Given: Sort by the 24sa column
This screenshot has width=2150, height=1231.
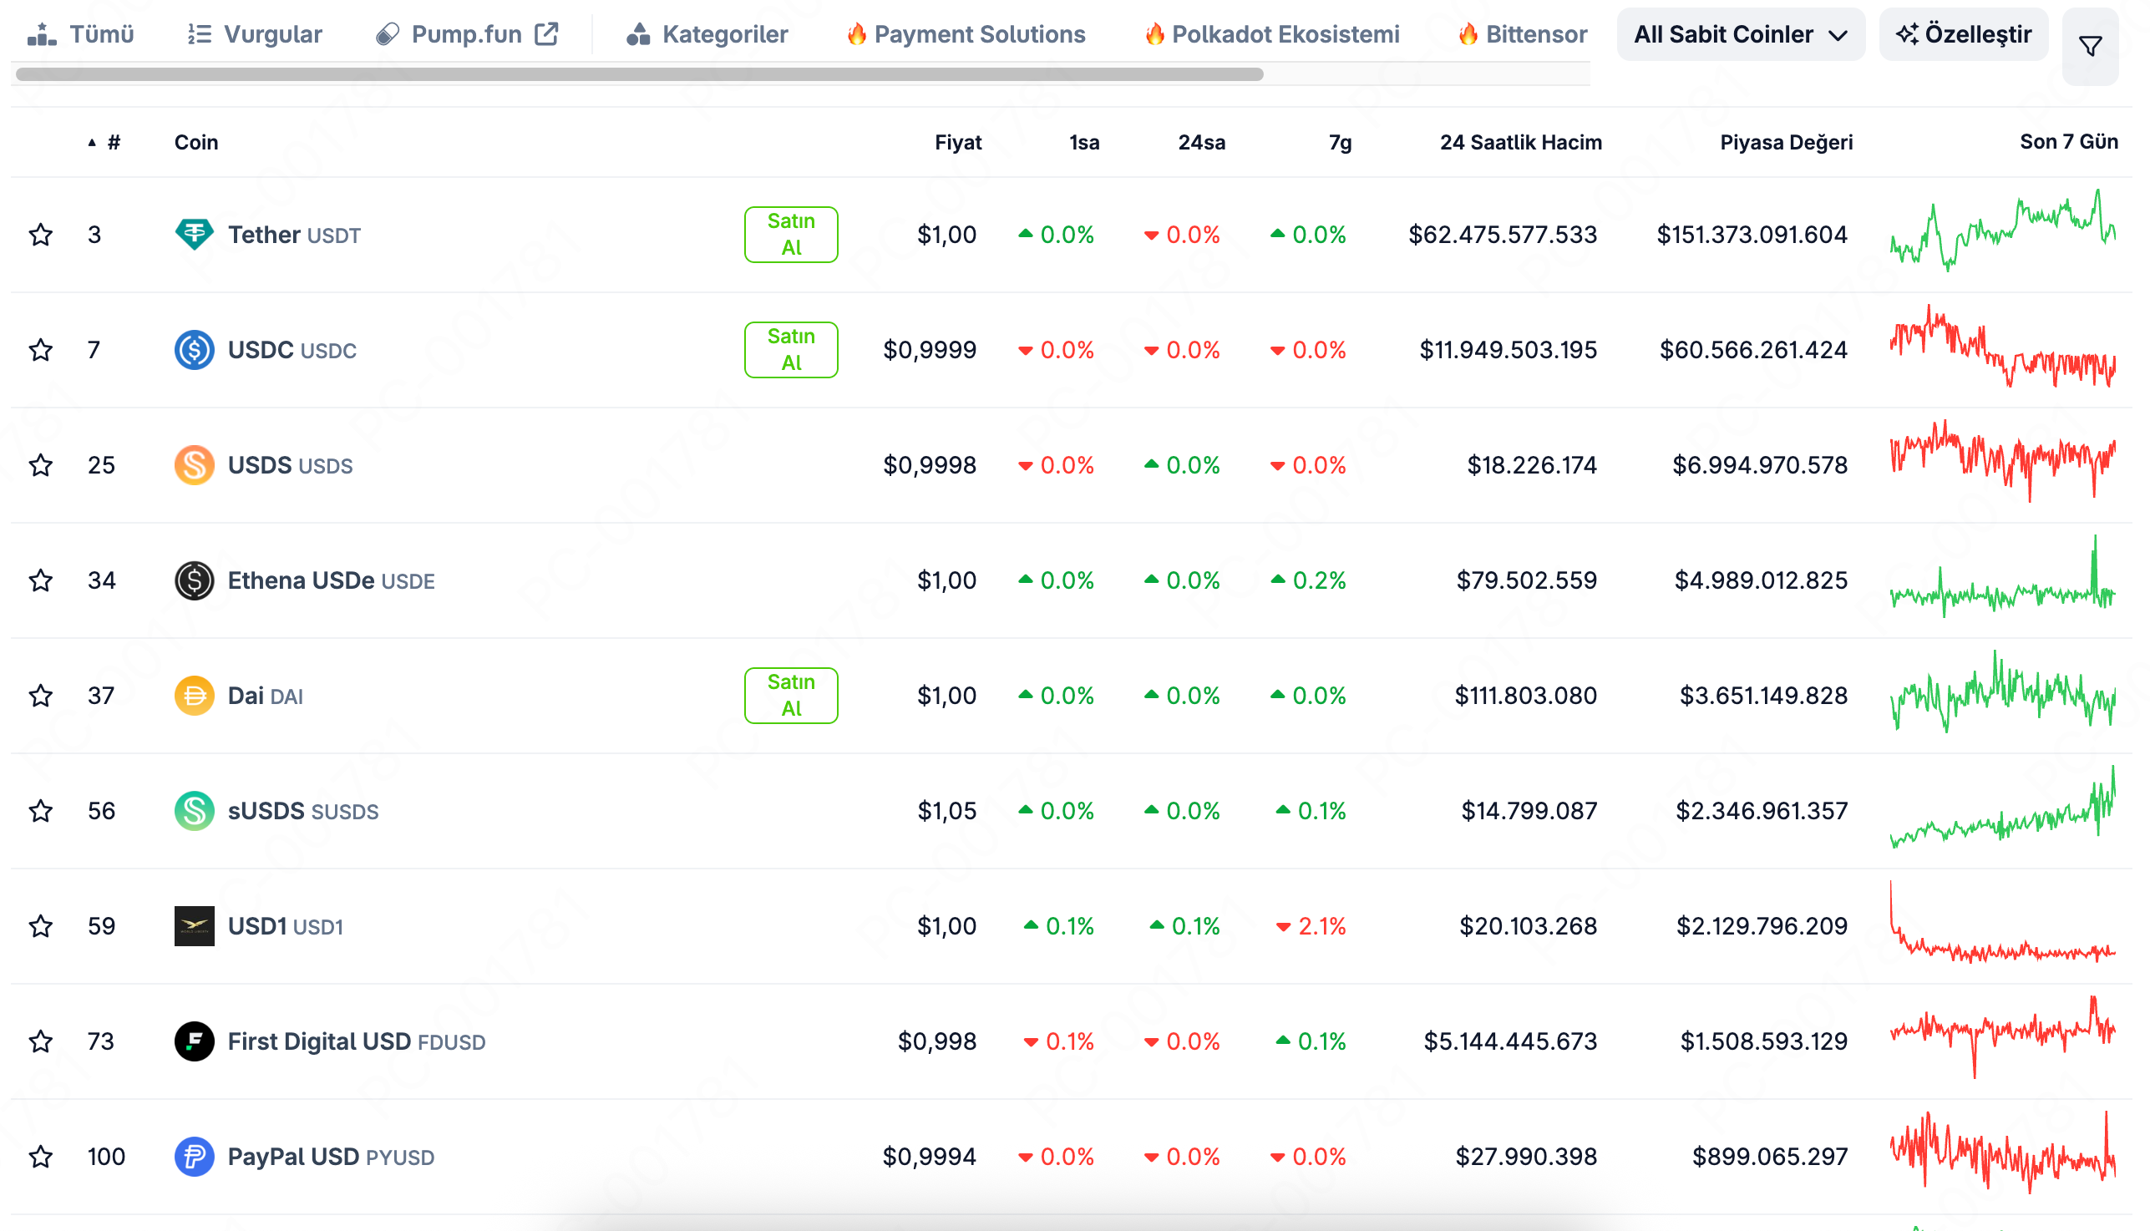Looking at the screenshot, I should (1200, 142).
